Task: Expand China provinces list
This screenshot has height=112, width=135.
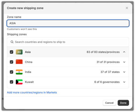Action: pyautogui.click(x=124, y=62)
